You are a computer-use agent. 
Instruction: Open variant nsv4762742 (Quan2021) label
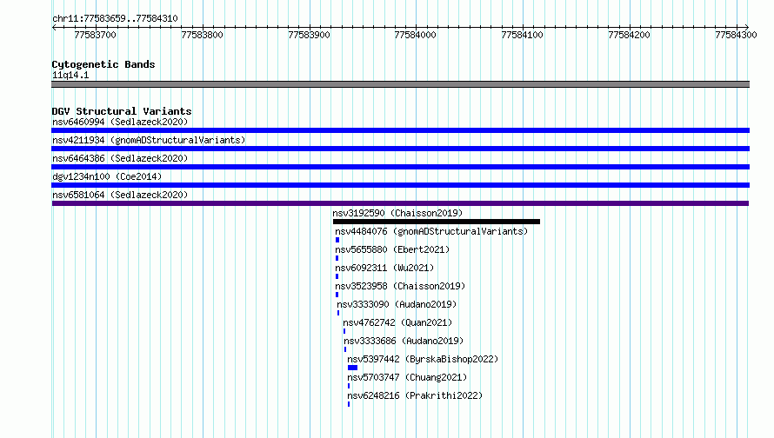click(397, 322)
